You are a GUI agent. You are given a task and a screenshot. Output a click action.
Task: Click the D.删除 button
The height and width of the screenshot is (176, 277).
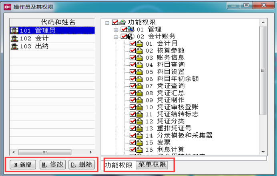(x=81, y=164)
